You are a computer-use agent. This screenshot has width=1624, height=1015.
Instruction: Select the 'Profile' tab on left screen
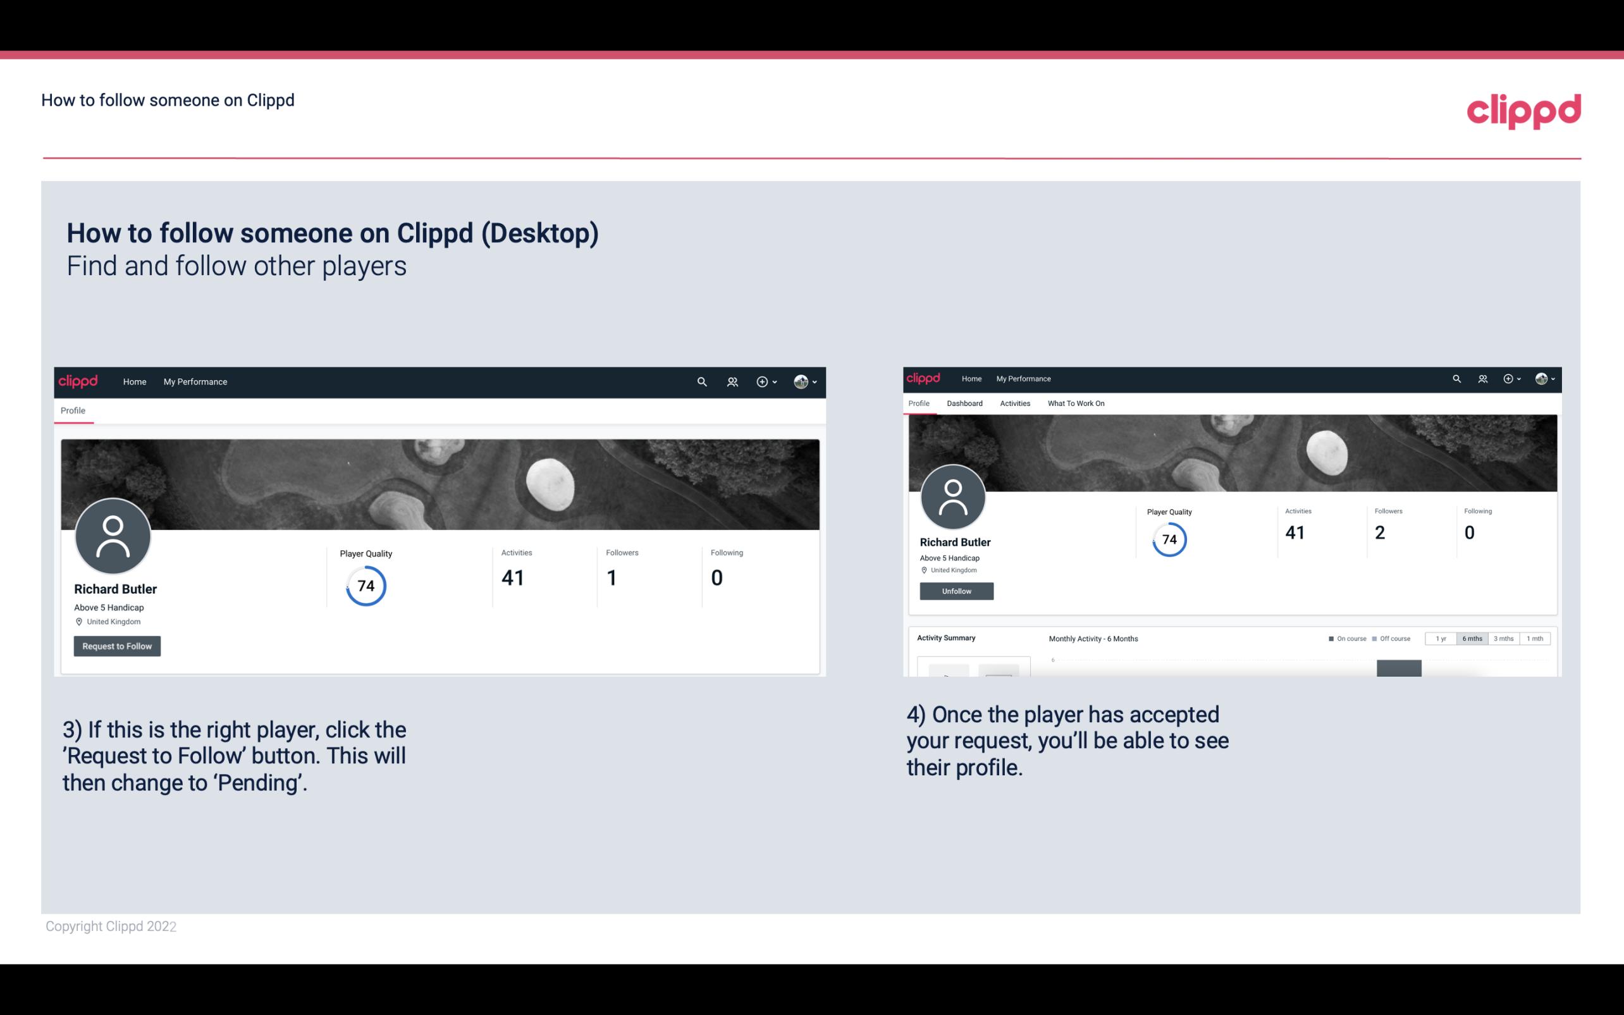71,410
